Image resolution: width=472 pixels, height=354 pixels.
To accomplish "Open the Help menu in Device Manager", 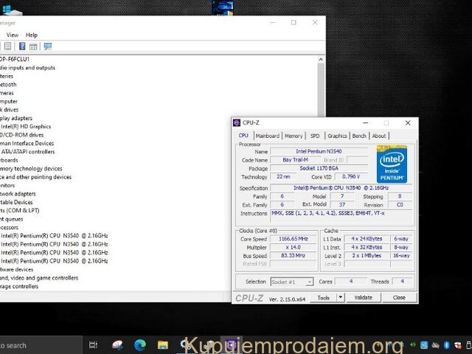I will (x=32, y=35).
